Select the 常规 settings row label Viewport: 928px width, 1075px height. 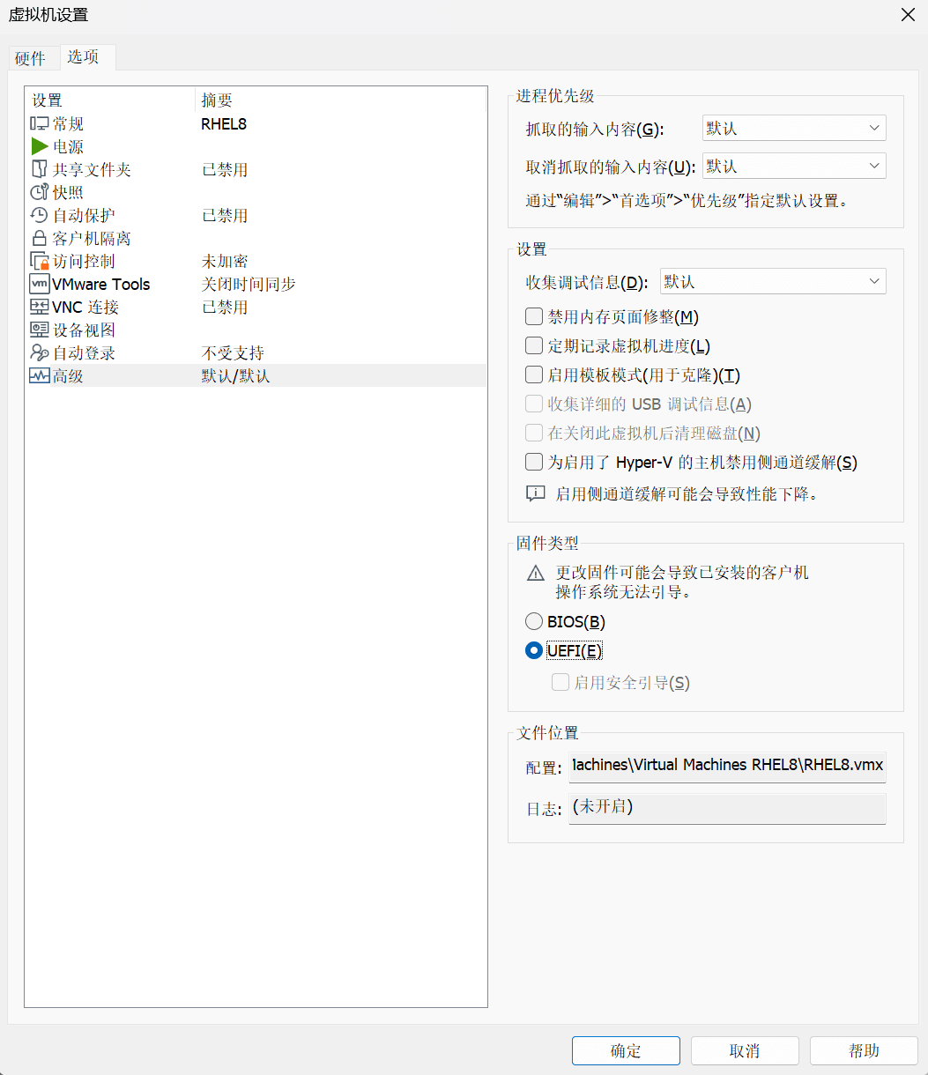[69, 124]
